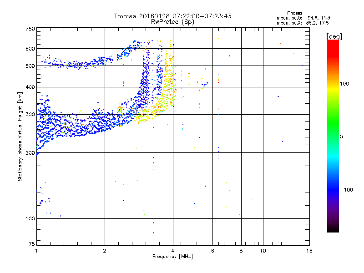Click the '75' height axis tick label
This screenshot has height=273, width=364.
coord(32,244)
